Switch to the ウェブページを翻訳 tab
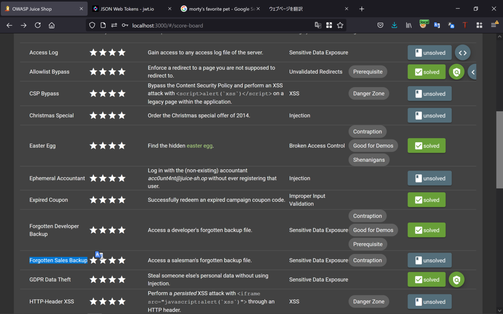The height and width of the screenshot is (314, 503). (x=309, y=9)
